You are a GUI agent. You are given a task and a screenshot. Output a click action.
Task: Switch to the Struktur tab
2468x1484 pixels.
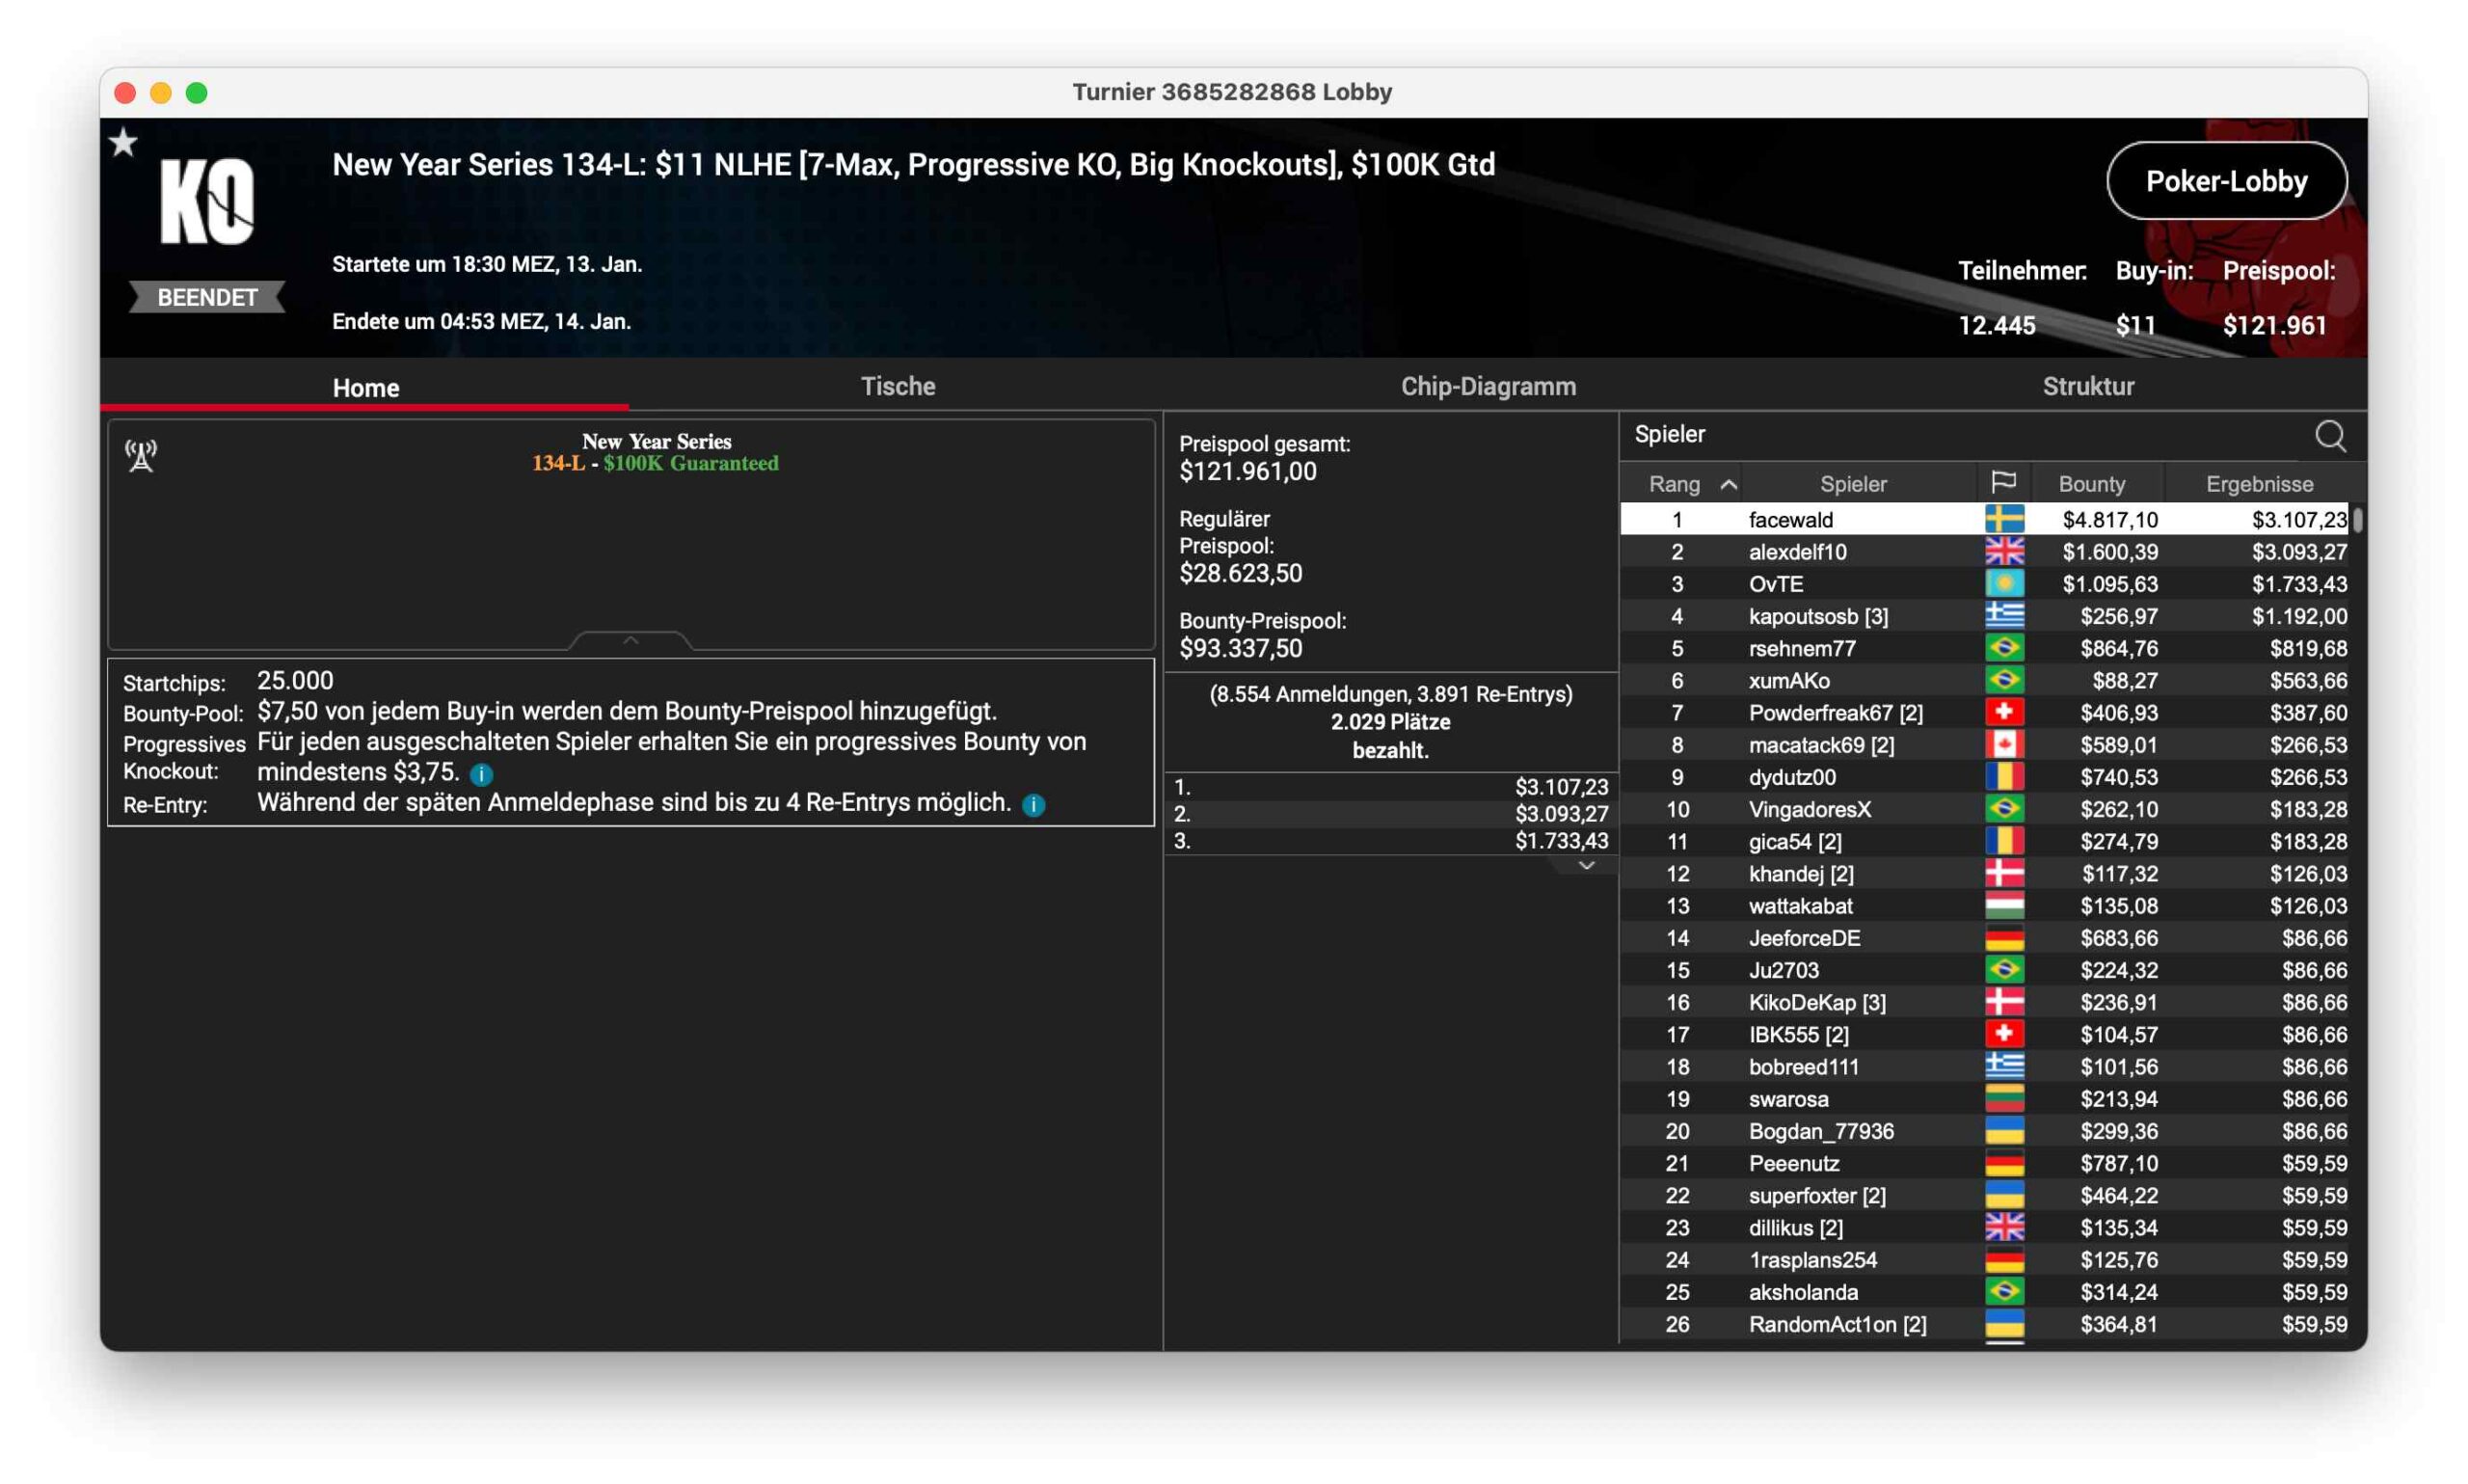[2087, 387]
